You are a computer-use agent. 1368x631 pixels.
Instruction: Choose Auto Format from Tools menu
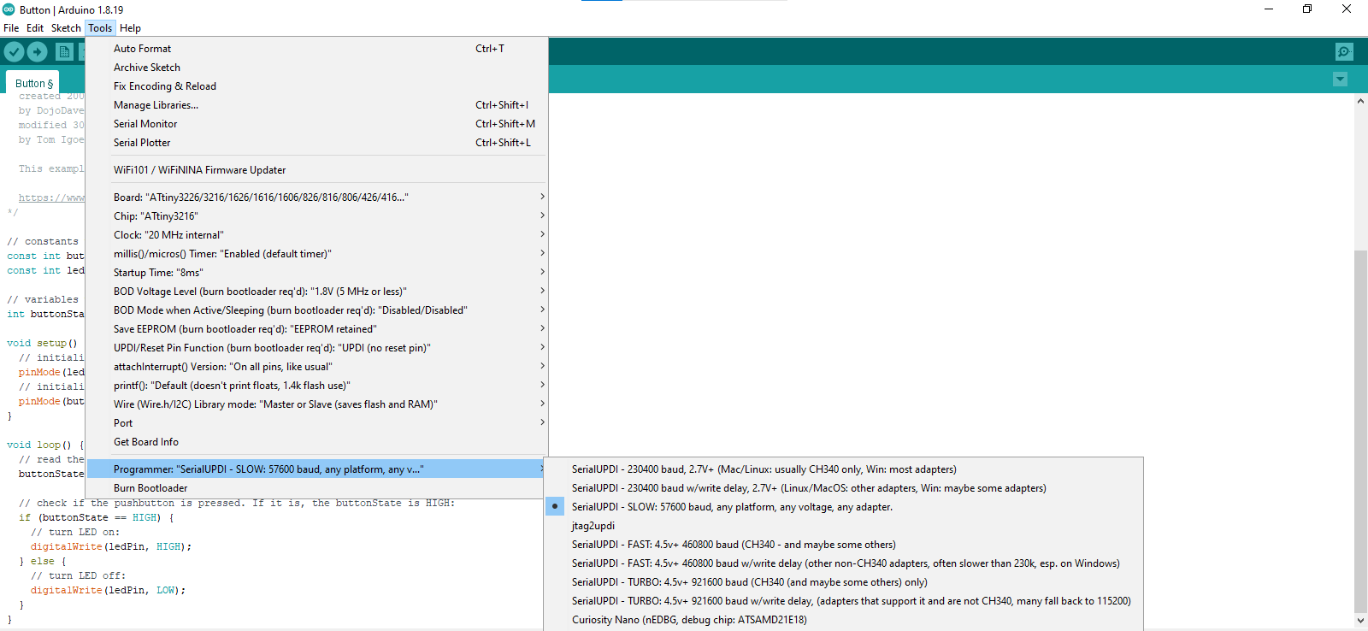(x=316, y=49)
